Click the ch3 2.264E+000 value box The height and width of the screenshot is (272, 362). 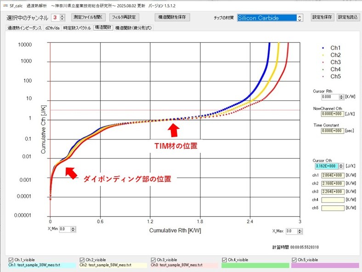(x=333, y=191)
